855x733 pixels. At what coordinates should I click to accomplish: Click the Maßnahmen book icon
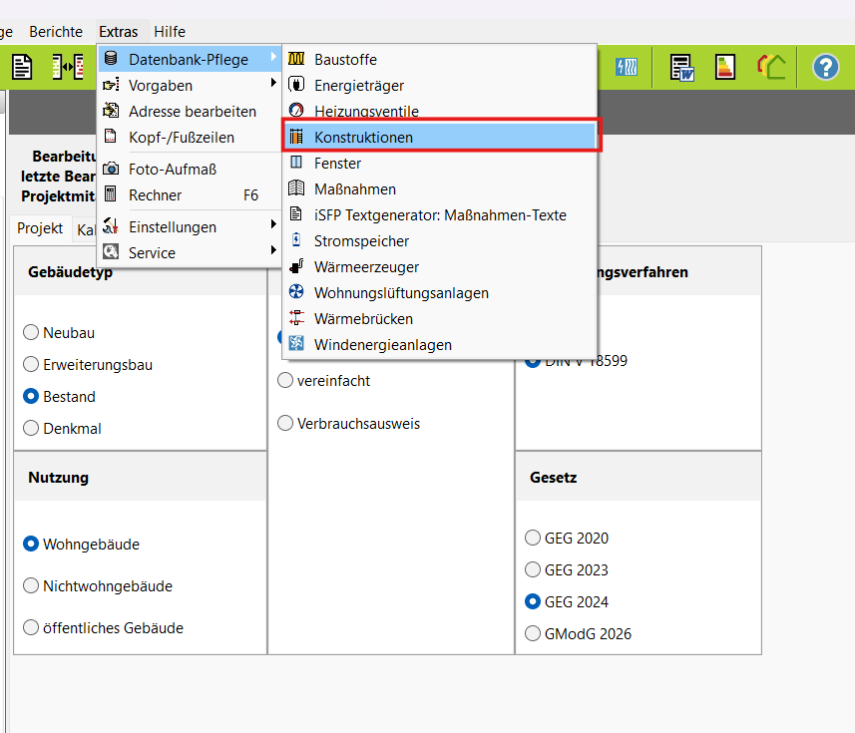click(296, 188)
